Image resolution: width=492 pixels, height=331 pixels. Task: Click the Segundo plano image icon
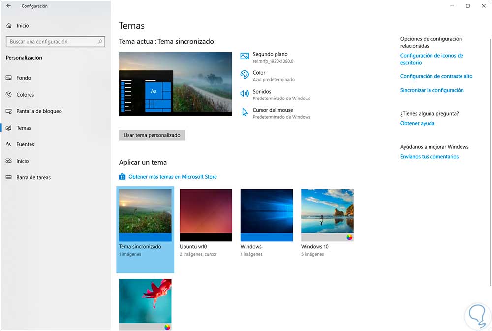pos(245,56)
